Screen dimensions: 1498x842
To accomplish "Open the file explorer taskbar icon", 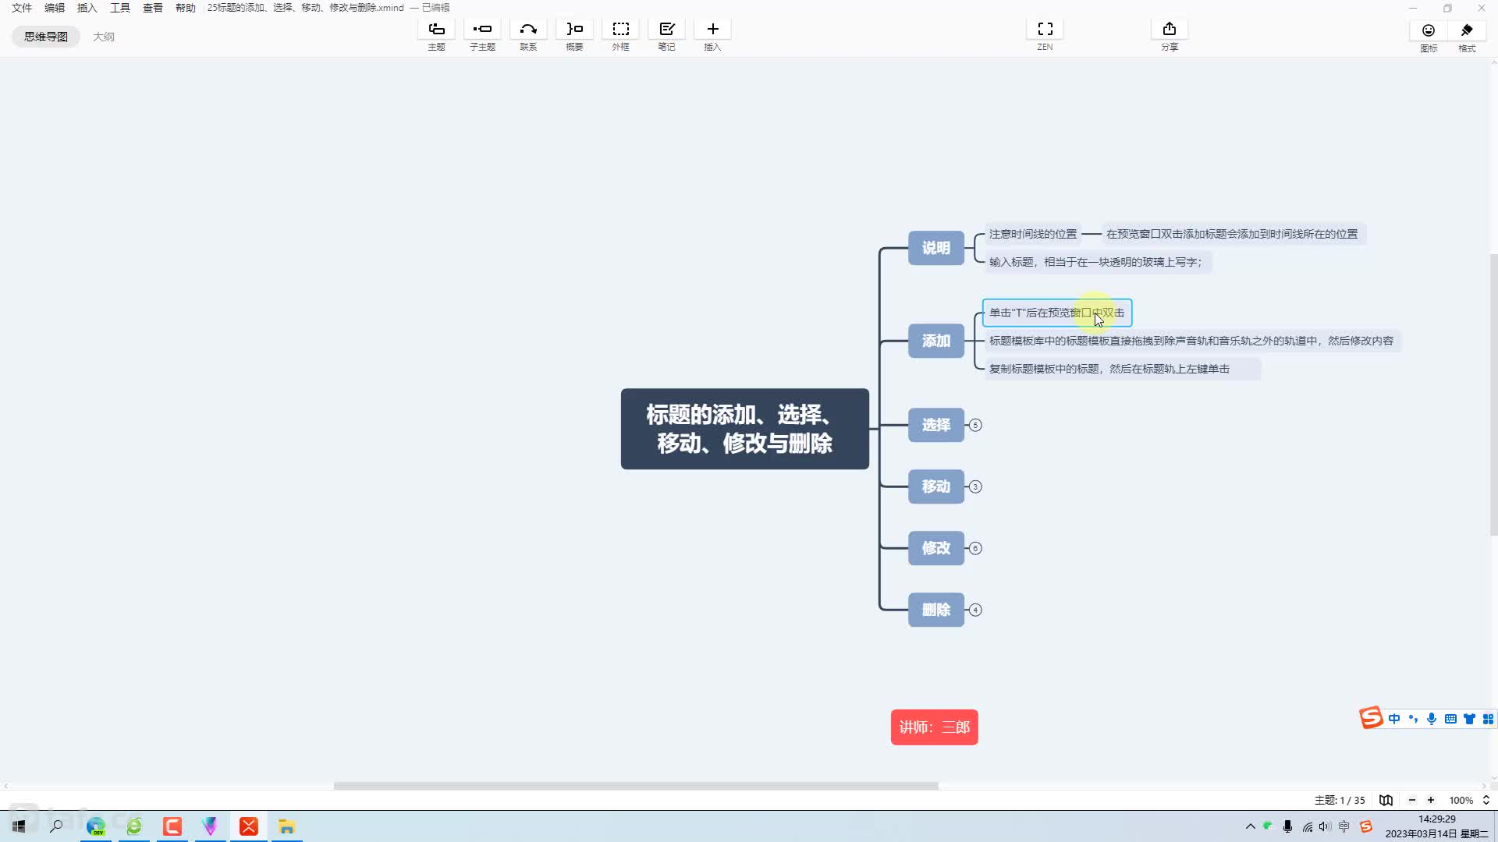I will point(286,826).
